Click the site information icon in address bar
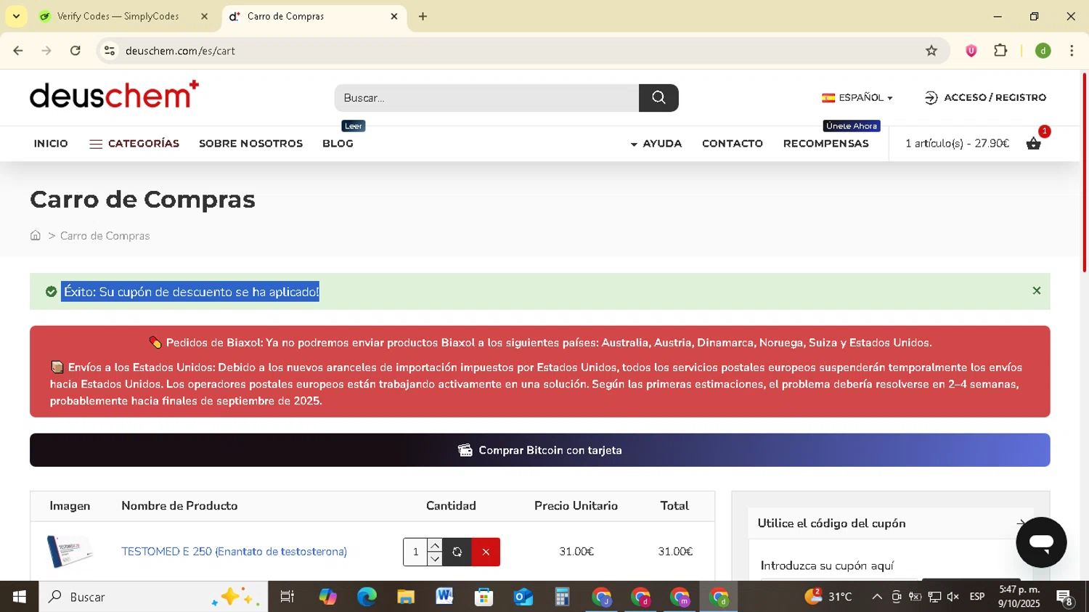 point(110,51)
